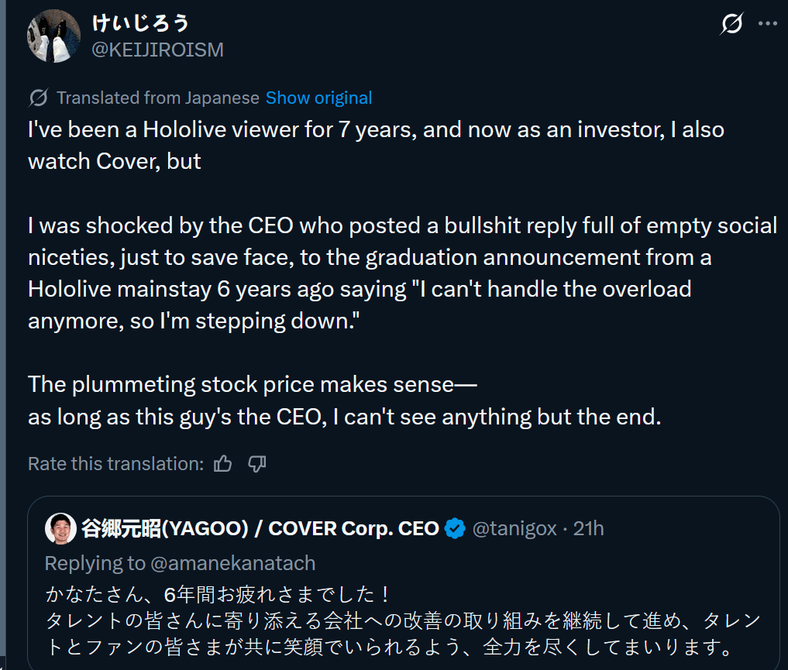The image size is (788, 670).
Task: Open the Grok explain icon at top right
Action: coord(731,25)
